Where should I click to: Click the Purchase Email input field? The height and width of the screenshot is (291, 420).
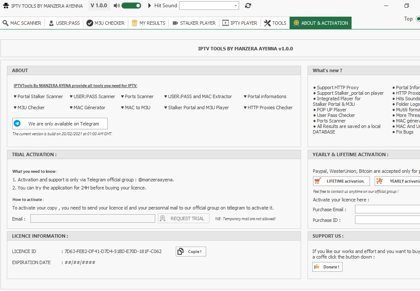(387, 209)
